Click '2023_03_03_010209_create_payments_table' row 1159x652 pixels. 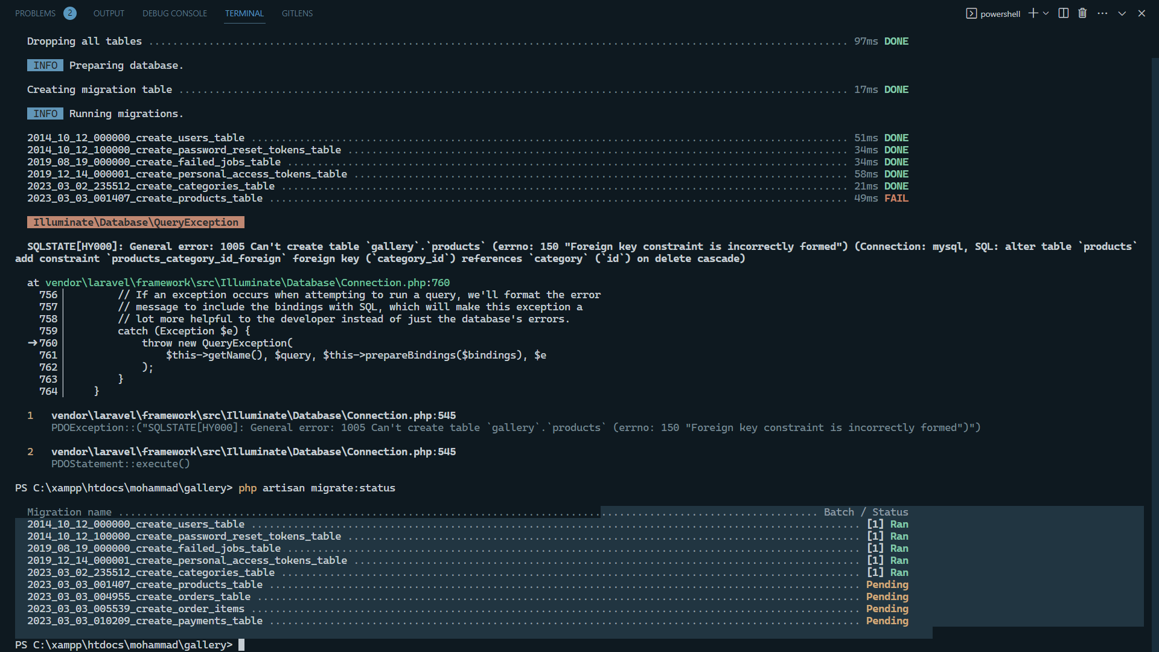tap(468, 621)
